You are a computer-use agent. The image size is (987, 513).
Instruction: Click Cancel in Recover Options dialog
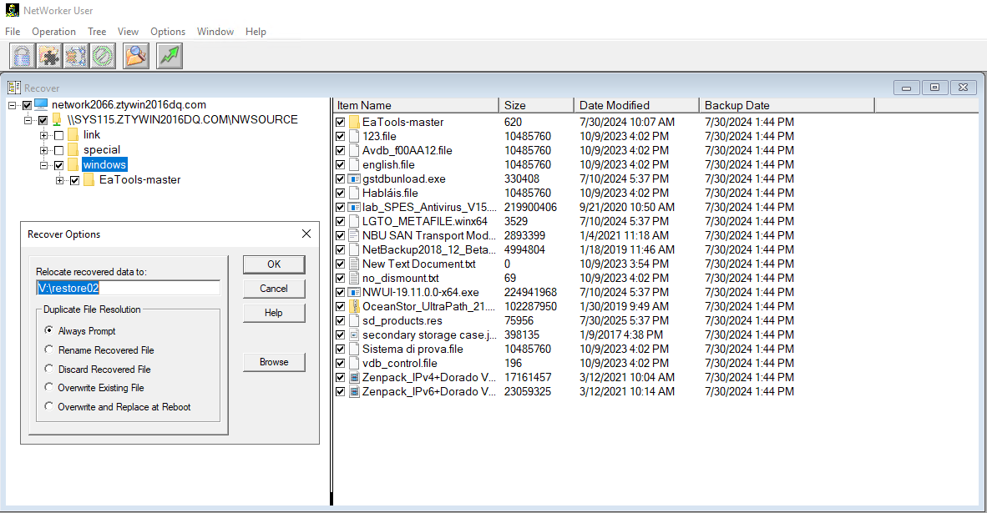[x=274, y=289]
